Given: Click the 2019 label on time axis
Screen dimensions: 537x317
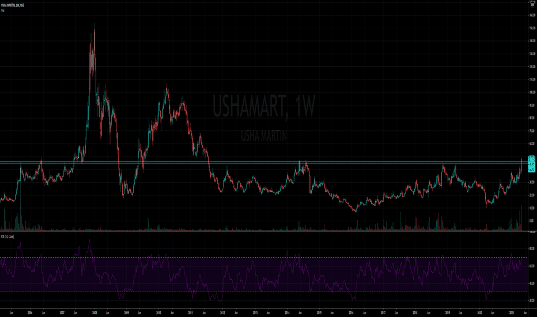Looking at the screenshot, I should (448, 312).
